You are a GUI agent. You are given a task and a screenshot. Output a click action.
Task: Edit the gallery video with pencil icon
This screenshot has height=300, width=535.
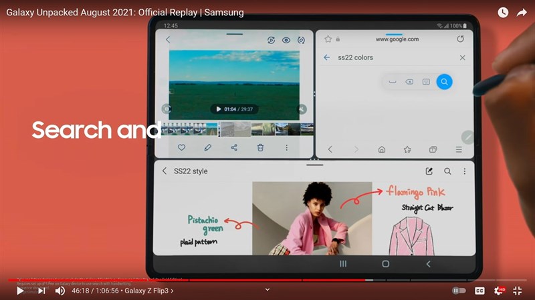point(207,147)
